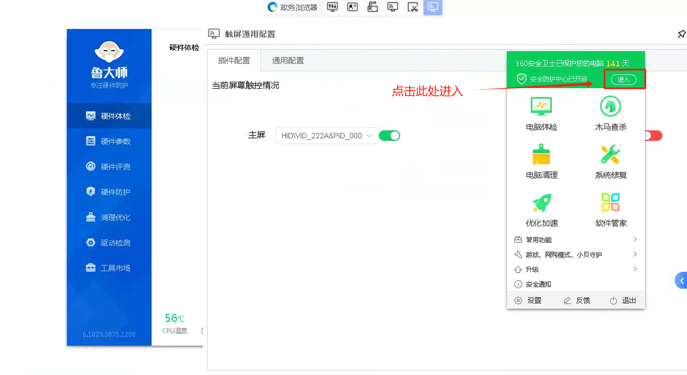The image size is (687, 375).
Task: Open 硬件参数 in the sidebar
Action: [109, 141]
